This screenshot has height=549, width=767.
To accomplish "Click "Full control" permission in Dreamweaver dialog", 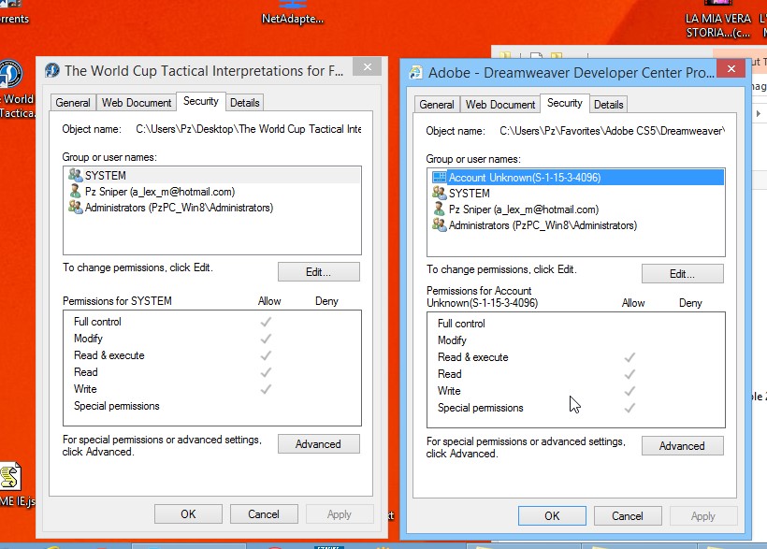I will (461, 324).
